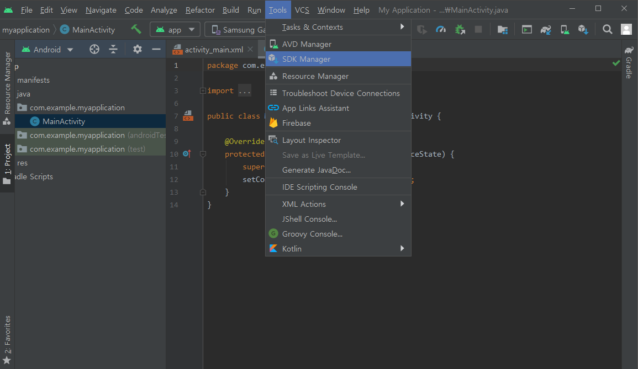This screenshot has height=369, width=638.
Task: Switch to the activity_main.xml editor tab
Action: click(213, 50)
